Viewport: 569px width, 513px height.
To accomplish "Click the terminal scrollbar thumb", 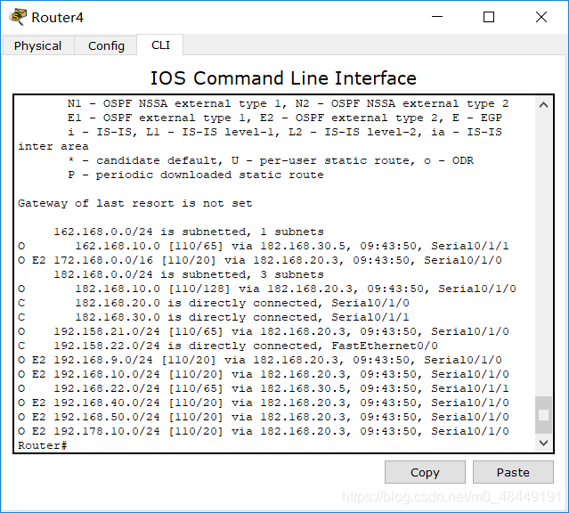I will [543, 415].
